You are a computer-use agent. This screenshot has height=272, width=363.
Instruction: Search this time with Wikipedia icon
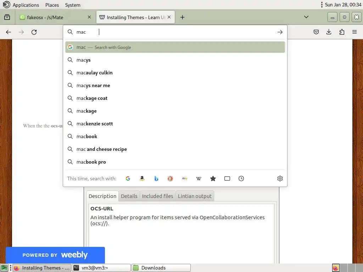click(199, 178)
